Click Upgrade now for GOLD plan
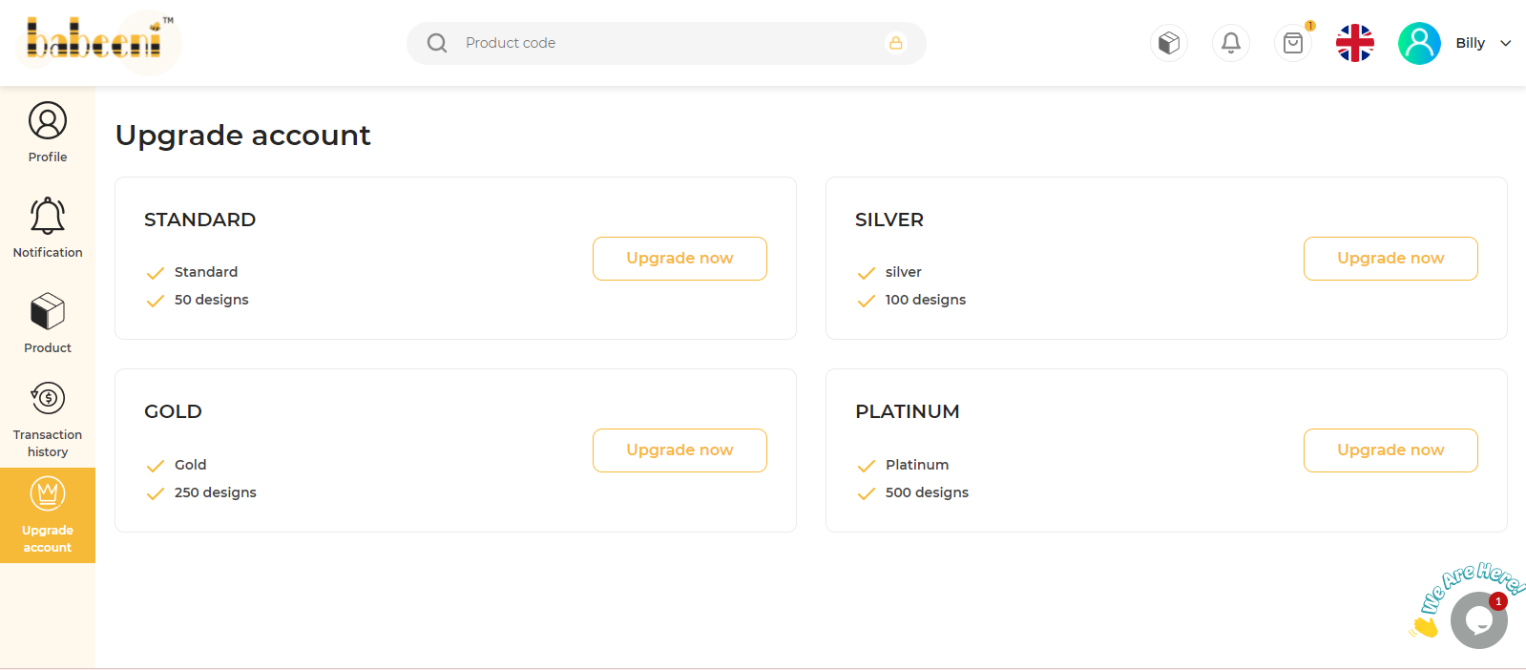This screenshot has height=670, width=1526. [x=679, y=450]
